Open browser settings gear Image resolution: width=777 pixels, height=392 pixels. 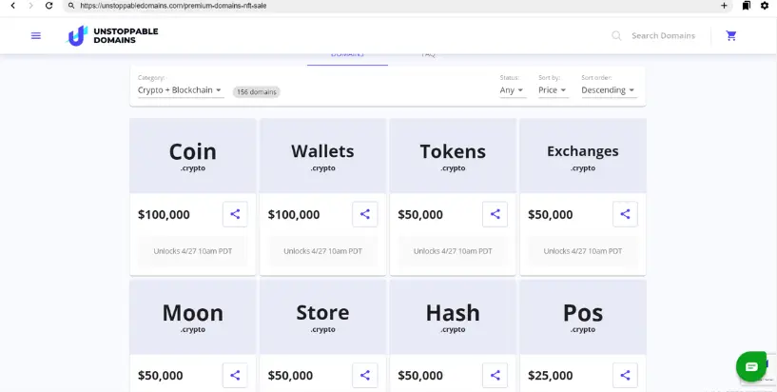[x=765, y=6]
